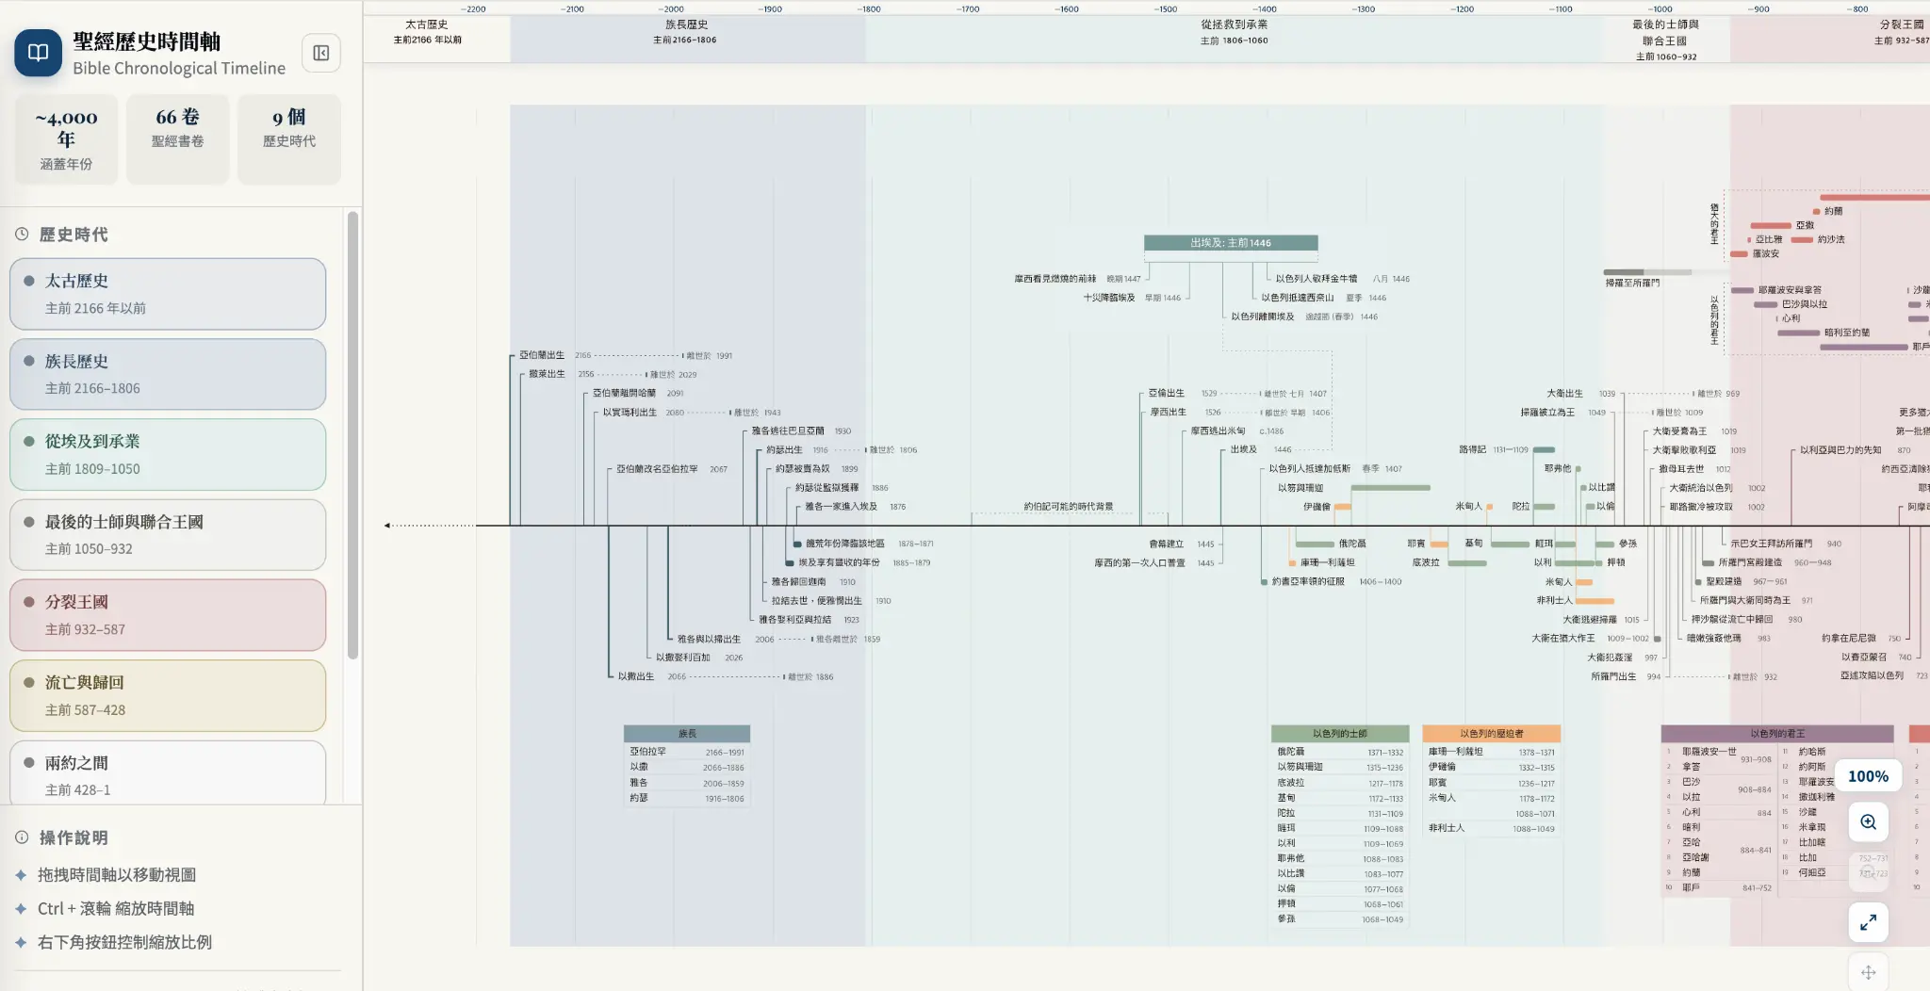1930x991 pixels.
Task: Click the 100% zoom level button
Action: coord(1868,776)
